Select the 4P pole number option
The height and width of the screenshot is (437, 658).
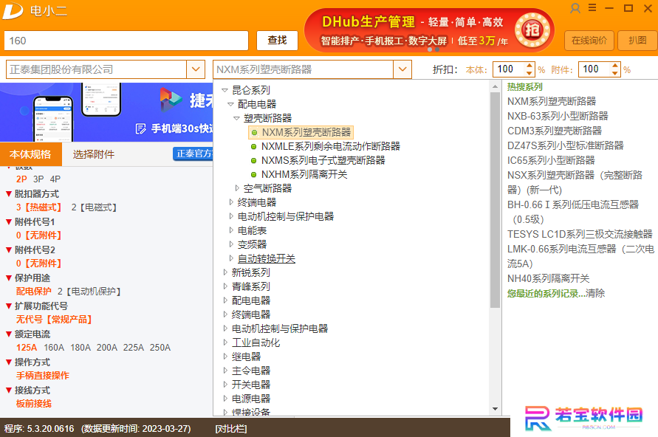coord(55,179)
